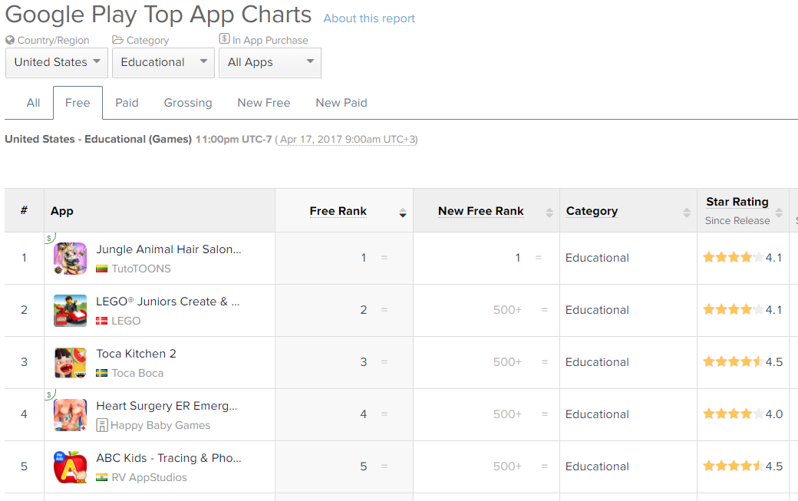This screenshot has width=798, height=501.
Task: Sort by Star Rating column arrows
Action: coord(779,213)
